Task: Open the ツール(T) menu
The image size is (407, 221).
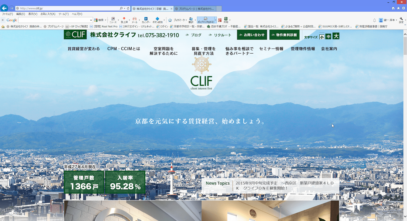Action: coord(63,14)
